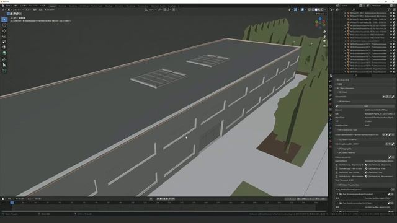The image size is (397, 223).
Task: Open the ファイル menu
Action: 9,6
